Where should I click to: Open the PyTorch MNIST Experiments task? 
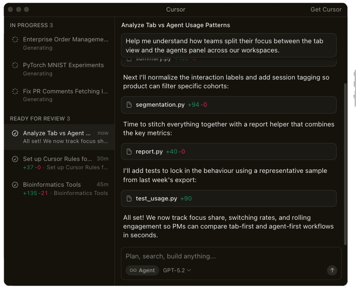[59, 69]
